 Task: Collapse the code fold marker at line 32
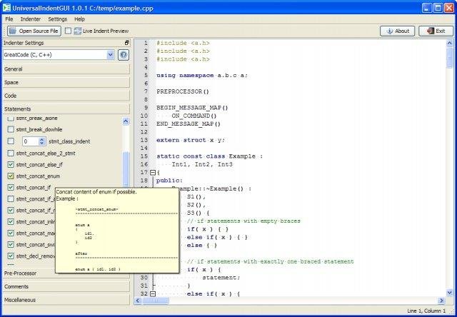152,294
